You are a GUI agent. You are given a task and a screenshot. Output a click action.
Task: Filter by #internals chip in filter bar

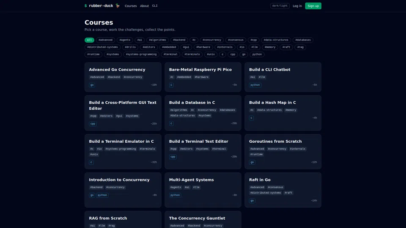pos(225,47)
